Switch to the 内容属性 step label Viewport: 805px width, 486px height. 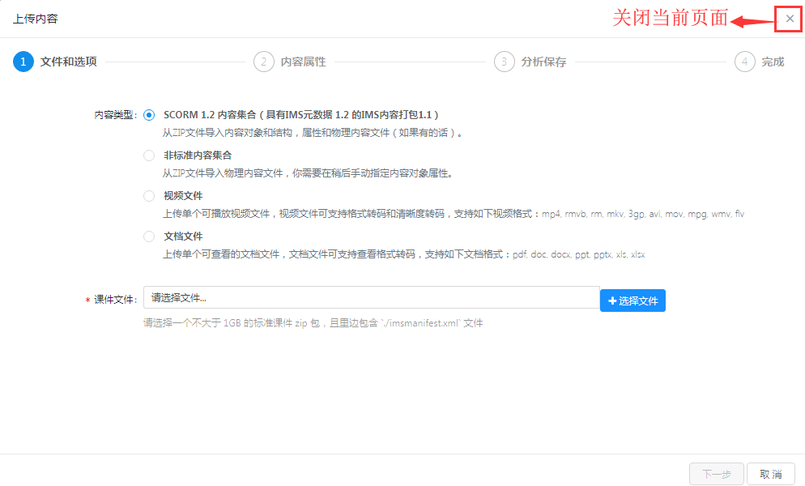coord(303,62)
